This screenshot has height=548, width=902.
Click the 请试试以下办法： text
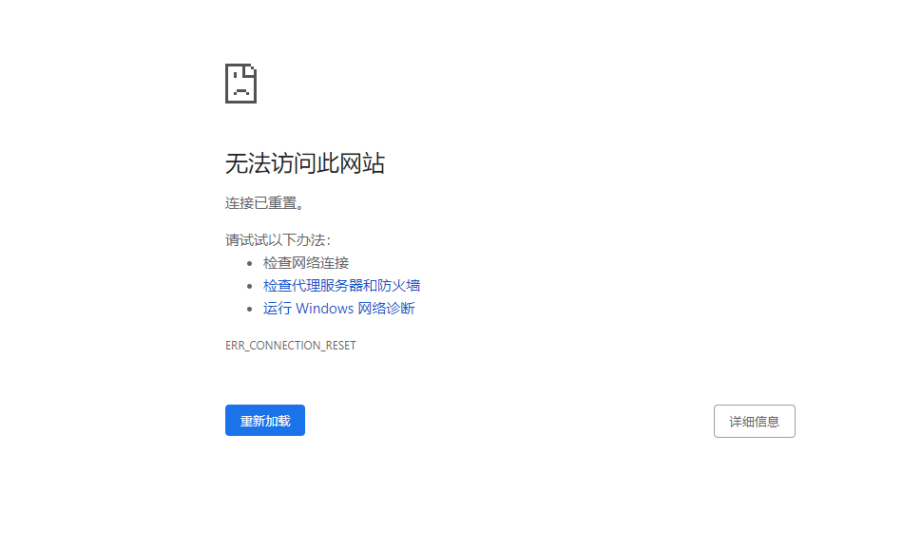(x=278, y=239)
